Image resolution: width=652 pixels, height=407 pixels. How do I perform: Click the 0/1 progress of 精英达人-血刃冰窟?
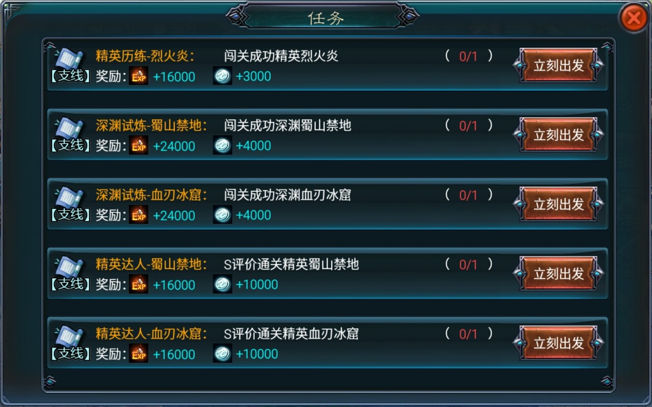468,334
